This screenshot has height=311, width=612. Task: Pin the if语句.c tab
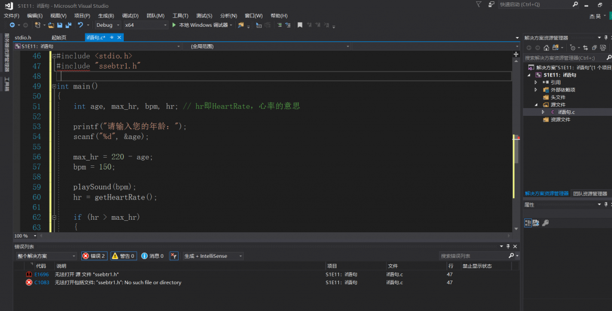(112, 38)
